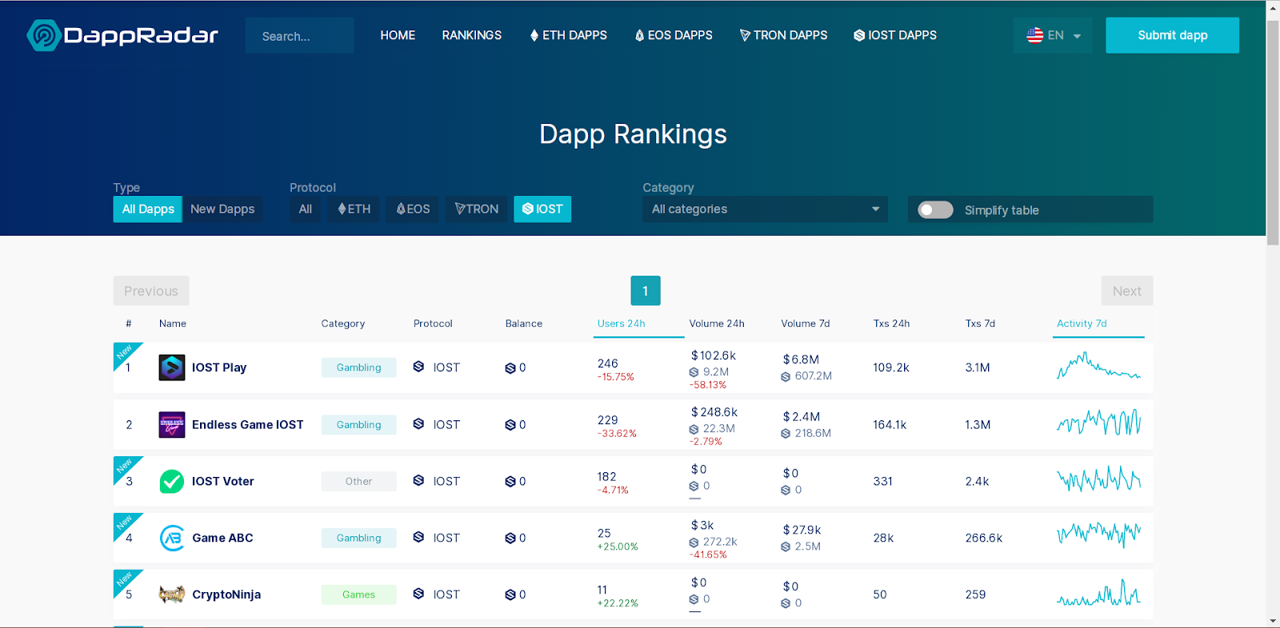Open the IOST Play name link
The width and height of the screenshot is (1280, 628).
coord(219,368)
